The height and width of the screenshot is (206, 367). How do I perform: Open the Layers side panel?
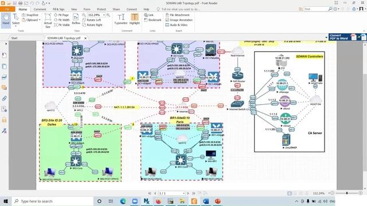(x=4, y=77)
